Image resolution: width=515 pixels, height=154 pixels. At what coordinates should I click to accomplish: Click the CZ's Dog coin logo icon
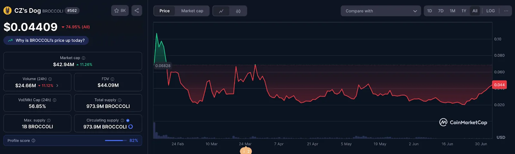click(x=7, y=11)
